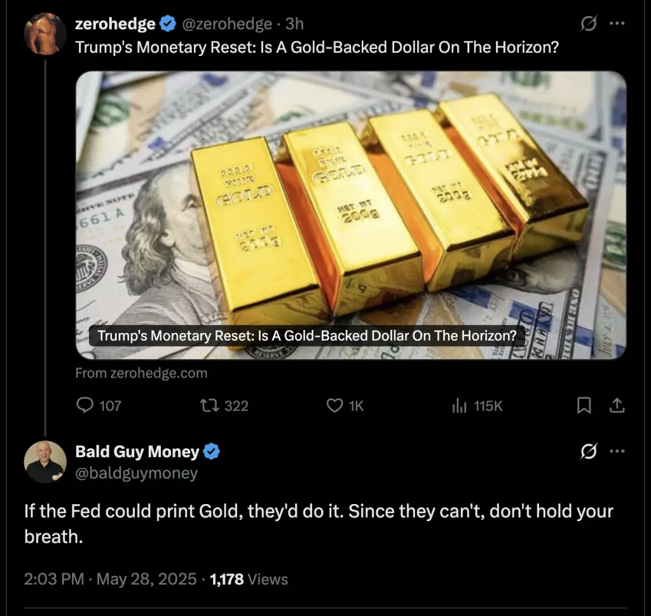Open more options on Bald Guy Money's reply

617,451
